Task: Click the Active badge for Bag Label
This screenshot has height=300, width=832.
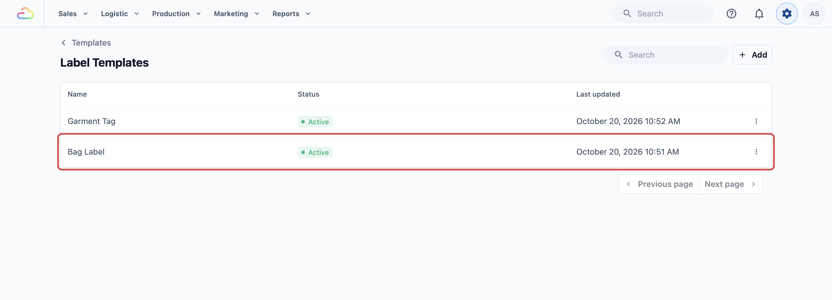Action: click(315, 152)
